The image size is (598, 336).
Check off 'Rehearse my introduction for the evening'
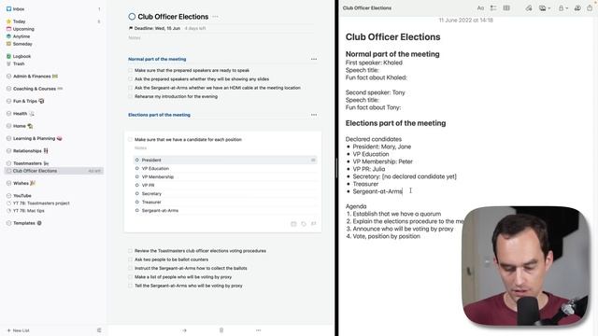[131, 96]
